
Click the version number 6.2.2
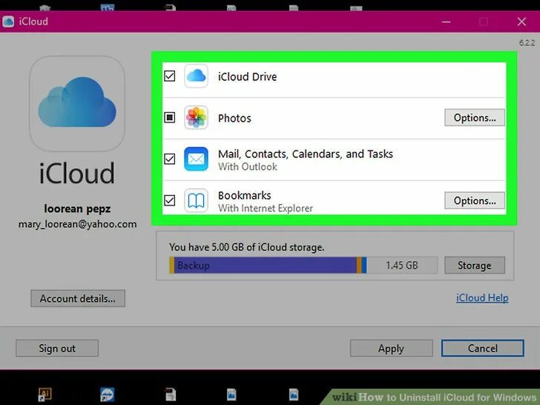click(527, 43)
